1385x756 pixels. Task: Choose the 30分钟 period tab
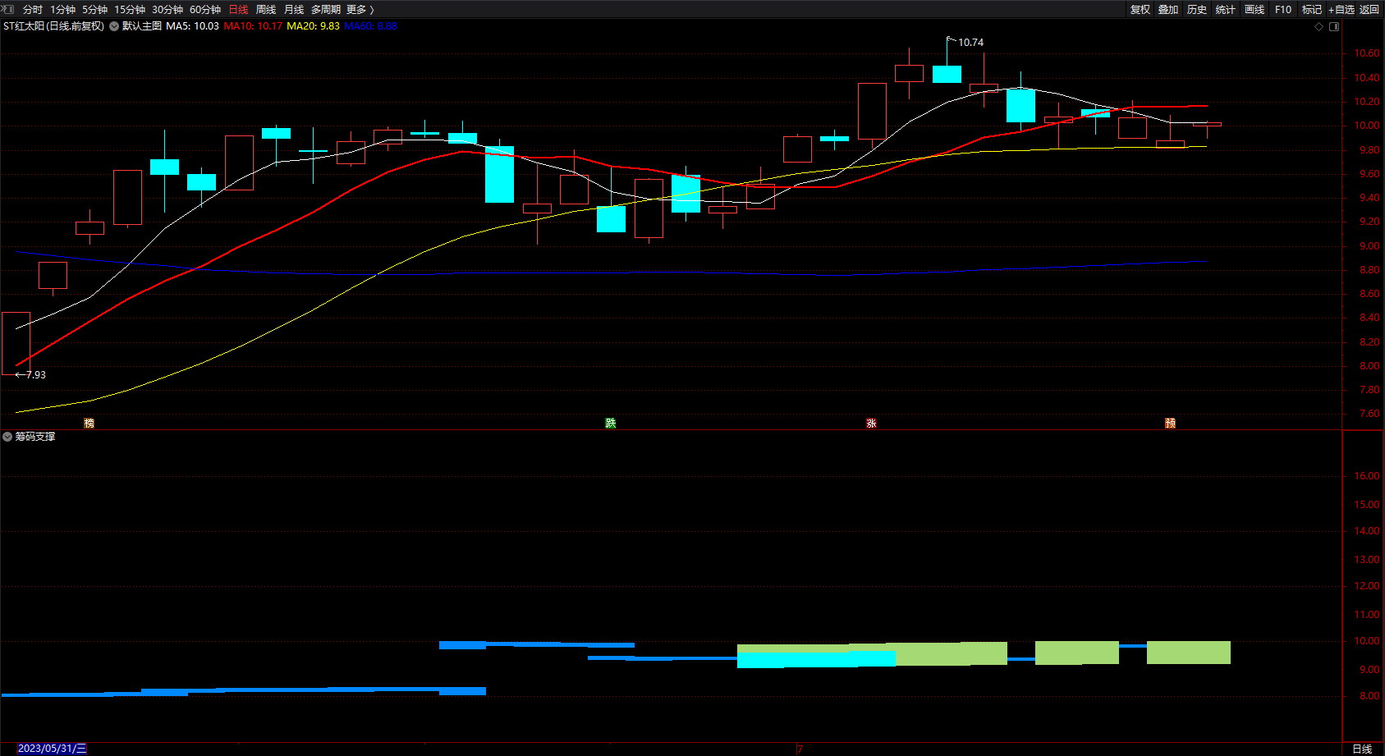167,10
